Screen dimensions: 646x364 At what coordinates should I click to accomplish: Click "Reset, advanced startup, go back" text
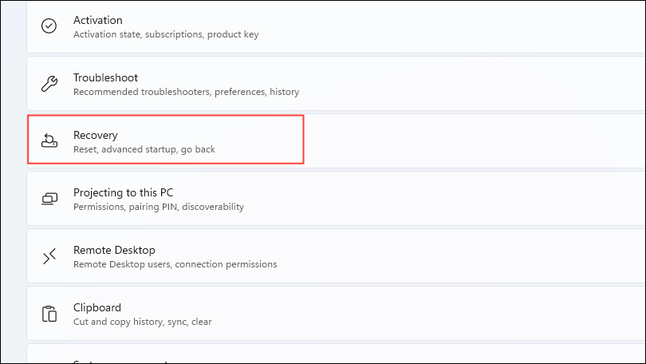coord(144,150)
